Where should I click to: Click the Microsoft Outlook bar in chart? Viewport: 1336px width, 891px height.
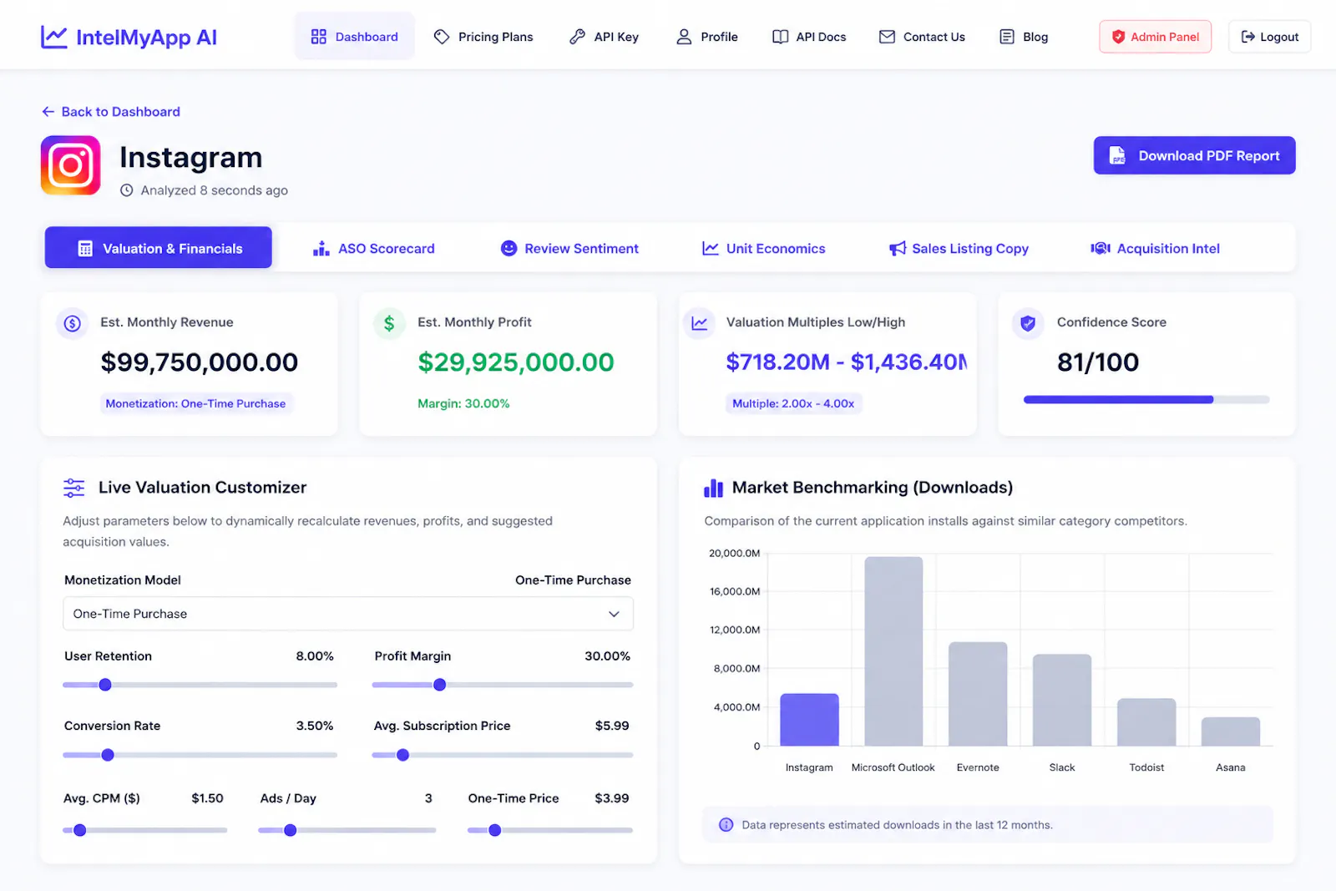(893, 651)
